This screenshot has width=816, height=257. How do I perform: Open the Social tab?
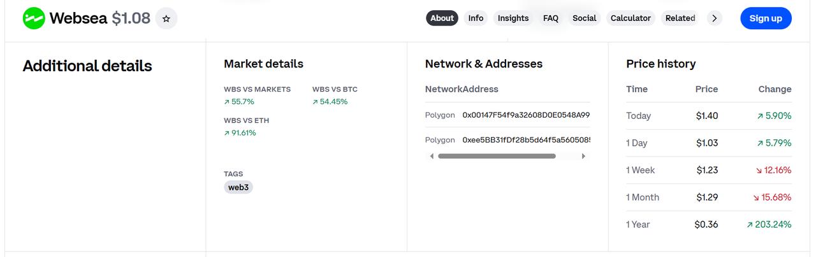584,18
